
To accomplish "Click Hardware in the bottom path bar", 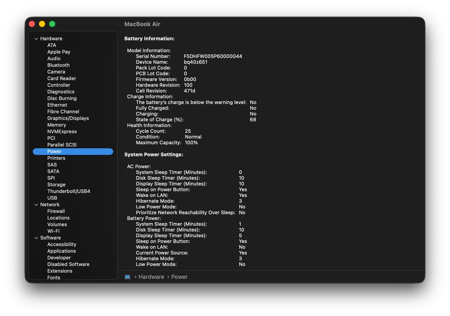I will click(x=151, y=277).
